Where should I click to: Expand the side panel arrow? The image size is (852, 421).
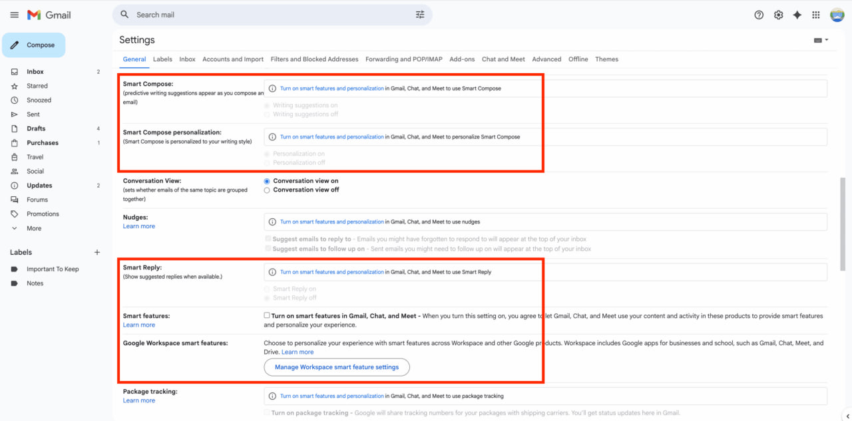[847, 416]
